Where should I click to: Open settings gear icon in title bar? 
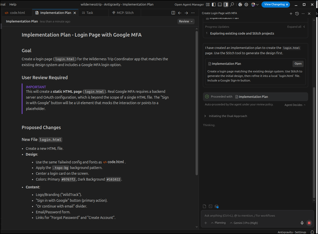tap(246, 5)
